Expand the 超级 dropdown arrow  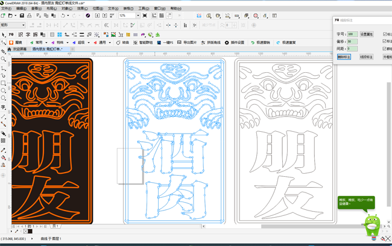pyautogui.click(x=89, y=43)
